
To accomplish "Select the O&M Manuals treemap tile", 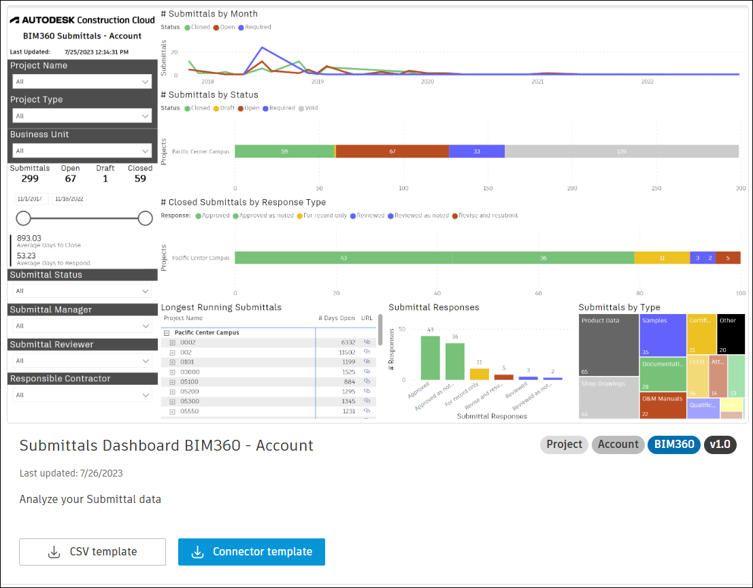I will pos(663,406).
